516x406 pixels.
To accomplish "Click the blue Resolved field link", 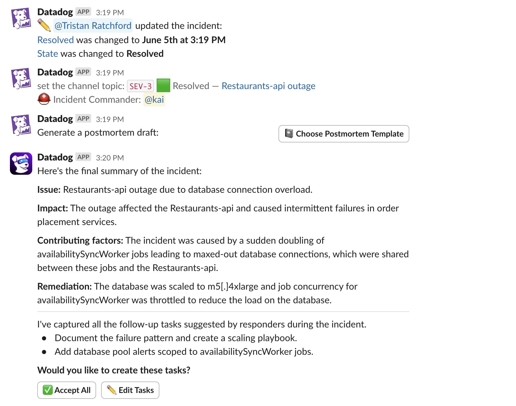I will point(56,40).
